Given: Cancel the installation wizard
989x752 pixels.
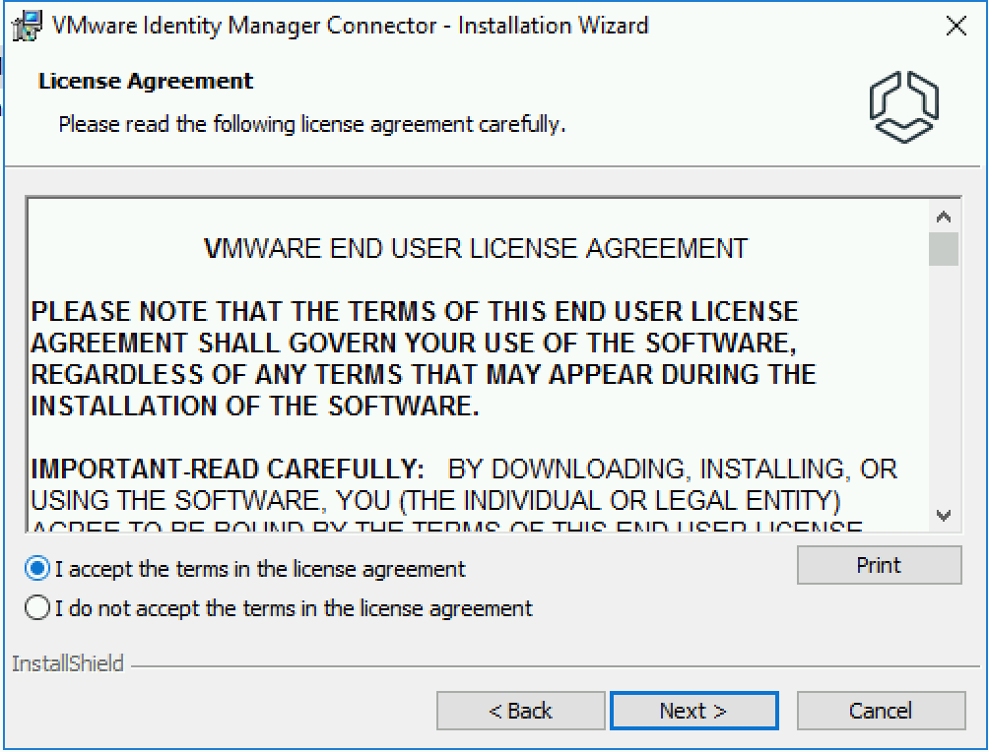Looking at the screenshot, I should 882,711.
